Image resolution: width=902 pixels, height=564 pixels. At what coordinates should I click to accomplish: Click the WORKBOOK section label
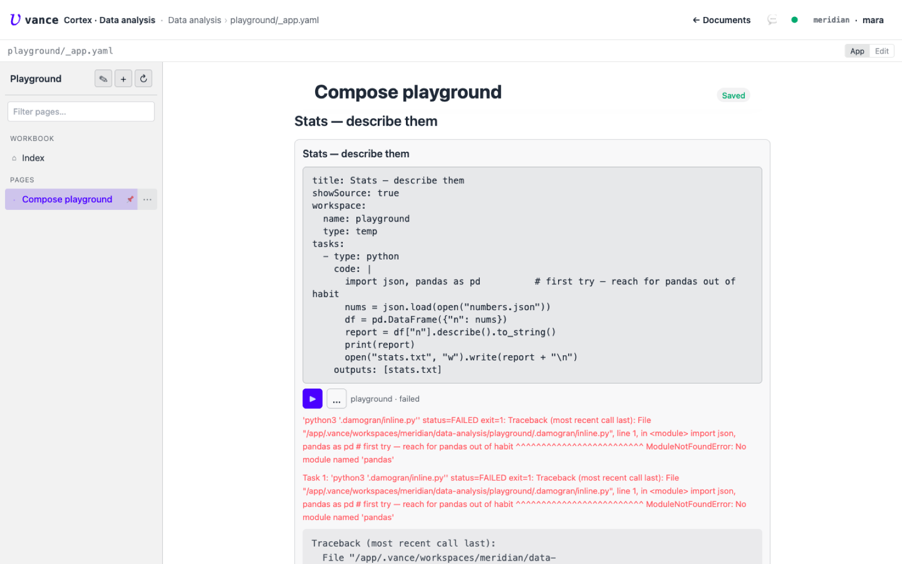tap(32, 139)
